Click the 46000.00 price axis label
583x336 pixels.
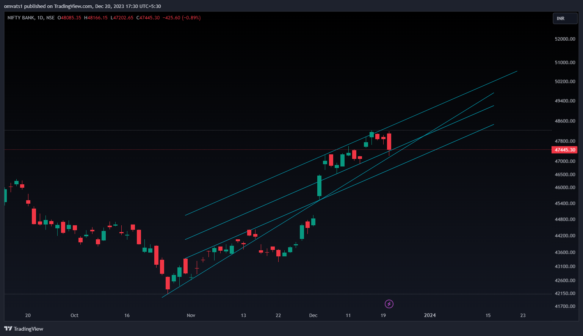tap(565, 187)
